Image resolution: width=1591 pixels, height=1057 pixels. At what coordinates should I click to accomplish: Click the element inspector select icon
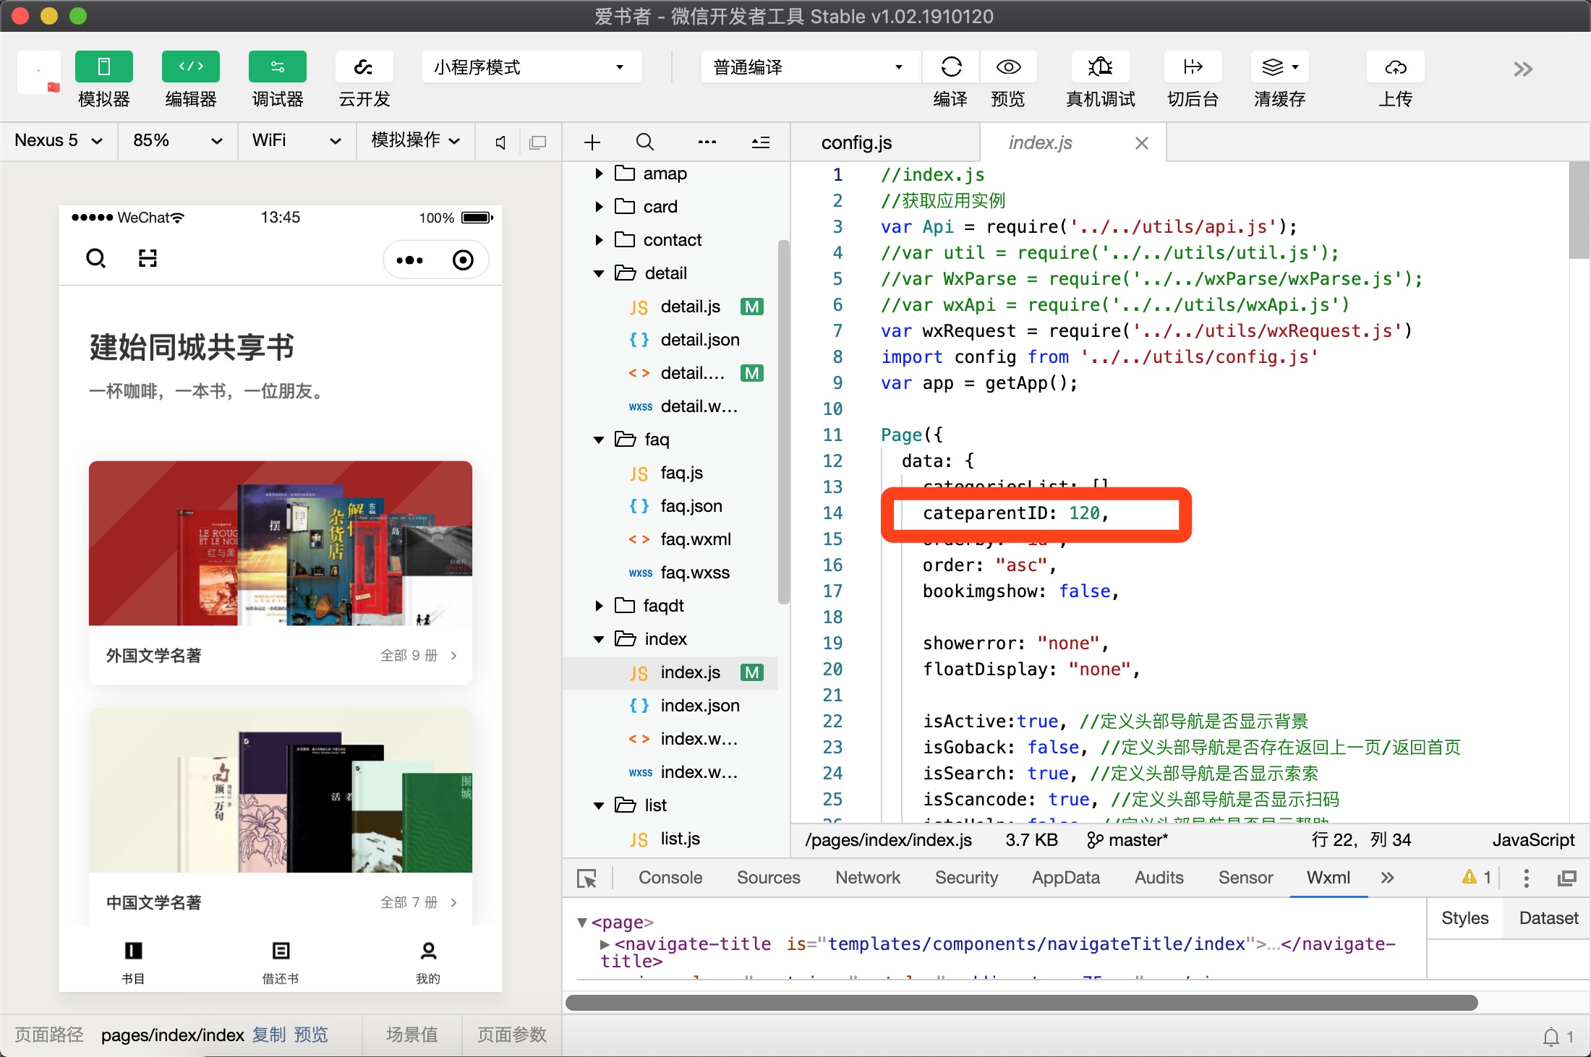tap(587, 878)
